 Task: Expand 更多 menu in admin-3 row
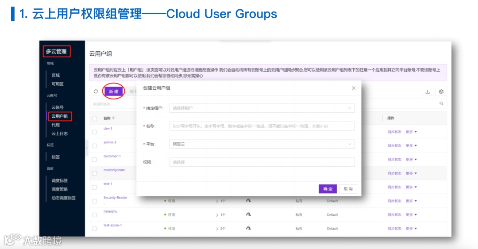(x=411, y=146)
